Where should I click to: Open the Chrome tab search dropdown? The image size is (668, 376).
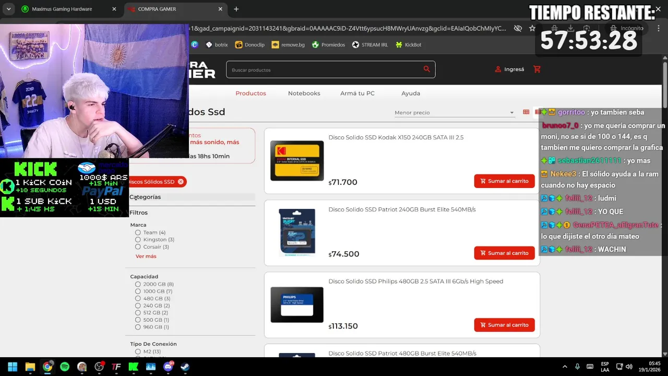(8, 9)
